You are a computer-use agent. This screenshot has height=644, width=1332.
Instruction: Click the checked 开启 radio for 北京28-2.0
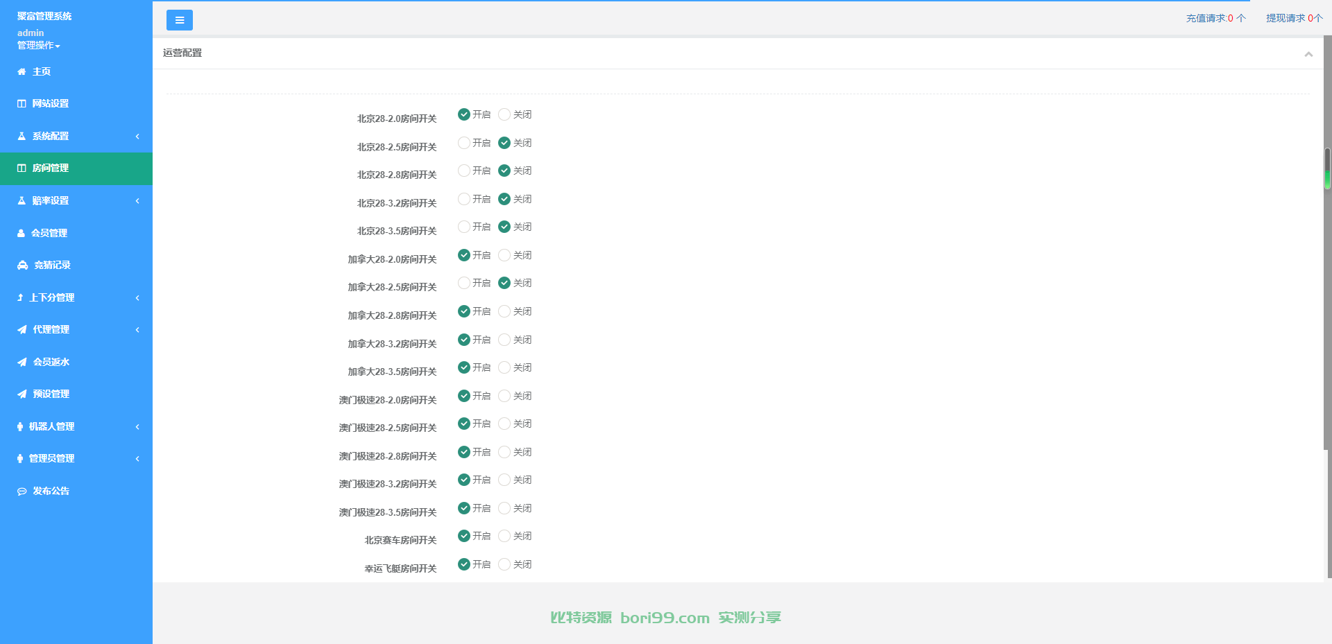(x=464, y=114)
